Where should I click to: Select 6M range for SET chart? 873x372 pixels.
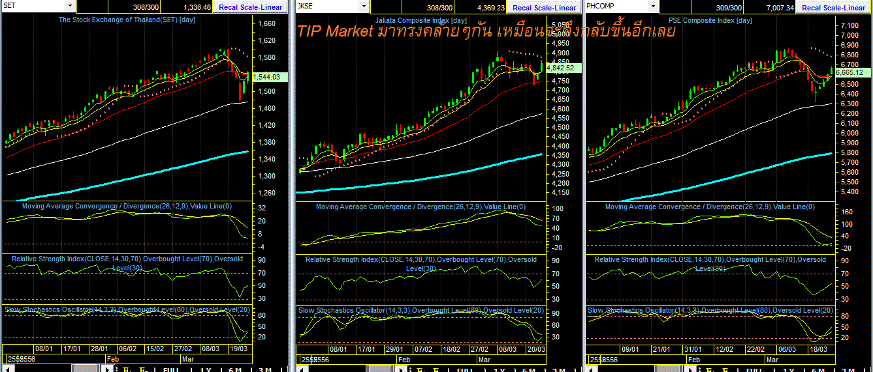coord(235,369)
